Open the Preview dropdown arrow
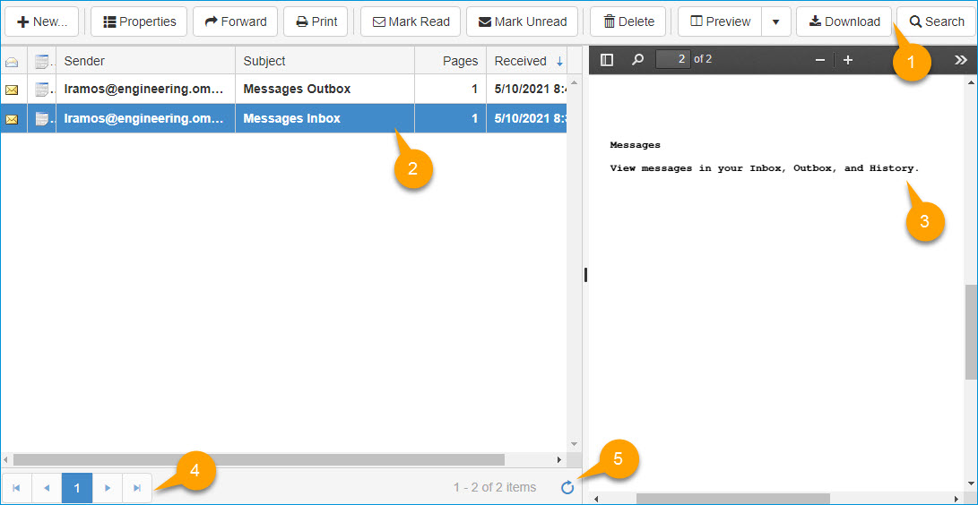978x505 pixels. point(776,21)
